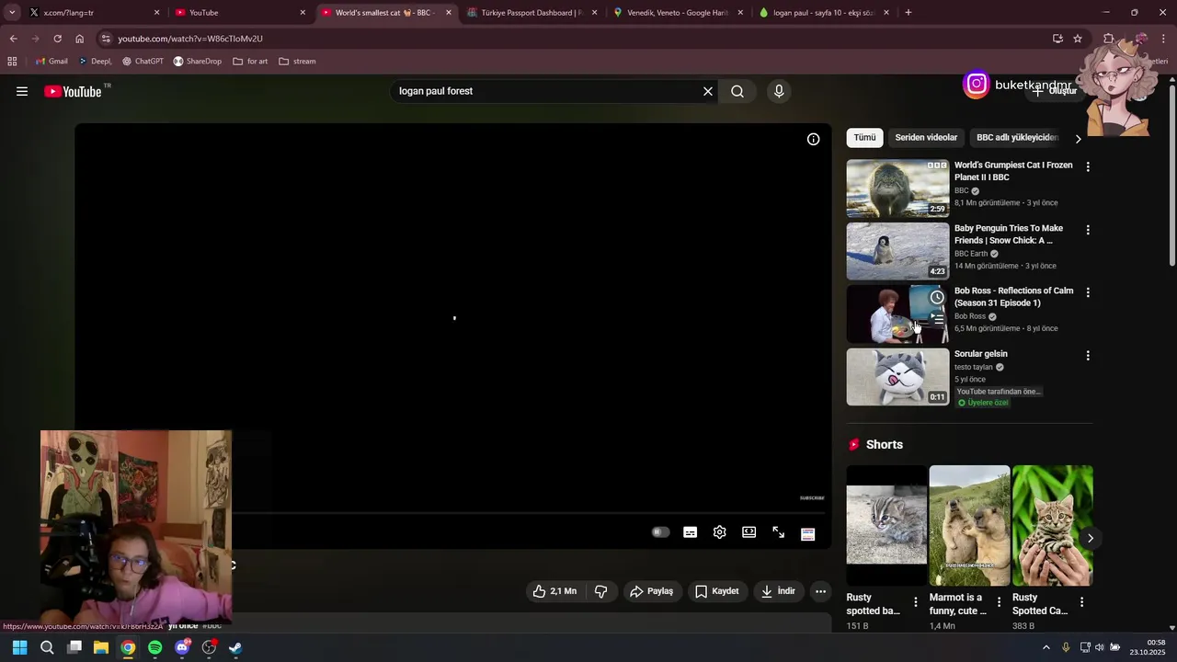Viewport: 1177px width, 662px height.
Task: Open Baby Penguin Tries To Make Friends title
Action: (1009, 234)
